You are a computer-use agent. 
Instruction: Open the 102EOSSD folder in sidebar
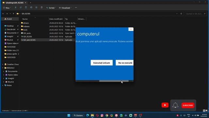click(x=11, y=57)
